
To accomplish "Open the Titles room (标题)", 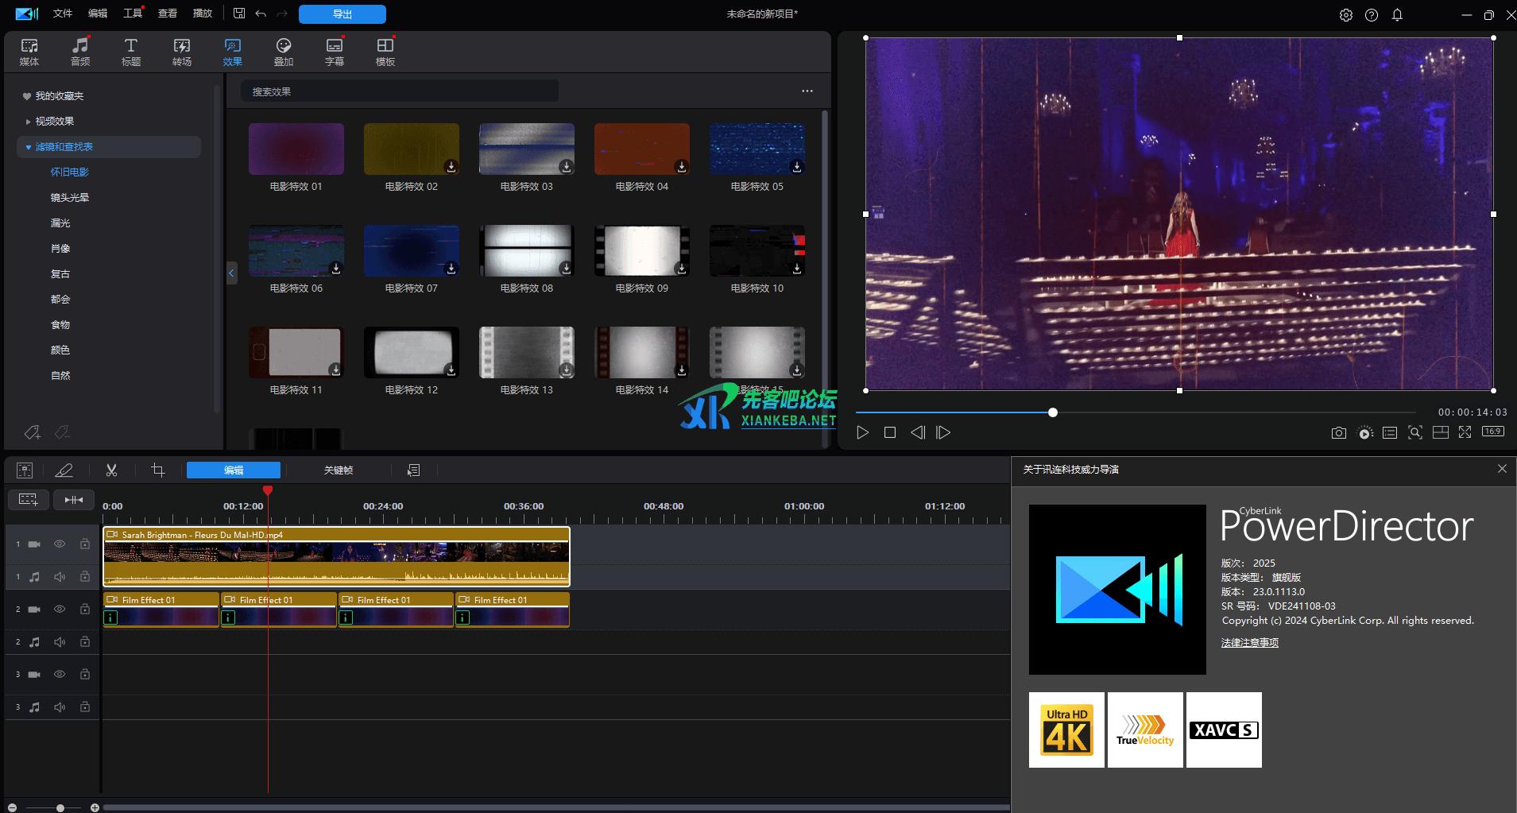I will 131,52.
